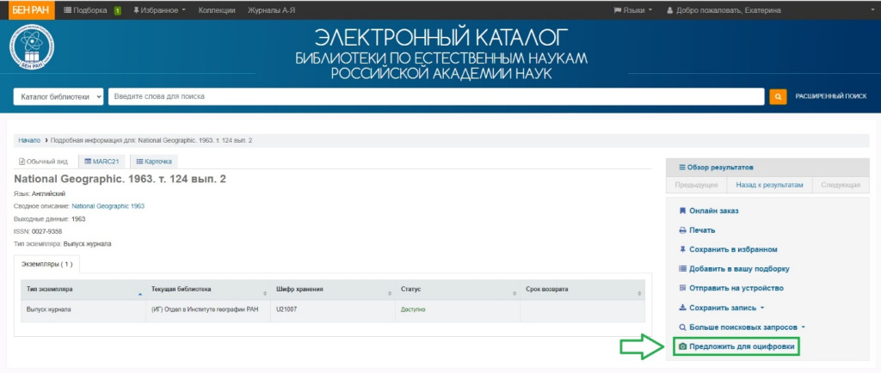This screenshot has height=373, width=881.
Task: Click Отправить на устройство QR action
Action: click(x=731, y=288)
